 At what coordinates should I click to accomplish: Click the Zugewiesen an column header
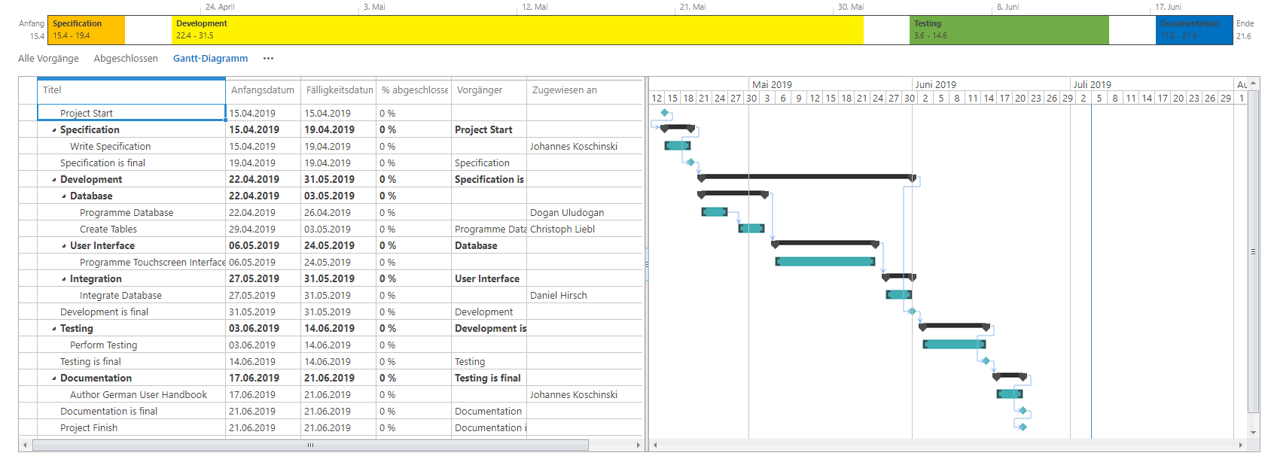[565, 90]
